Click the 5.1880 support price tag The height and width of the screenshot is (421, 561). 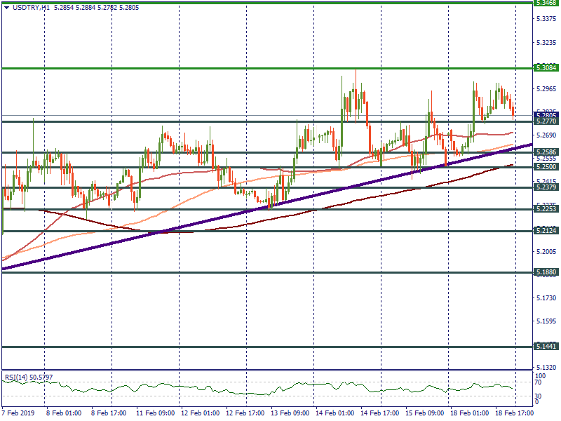point(546,272)
